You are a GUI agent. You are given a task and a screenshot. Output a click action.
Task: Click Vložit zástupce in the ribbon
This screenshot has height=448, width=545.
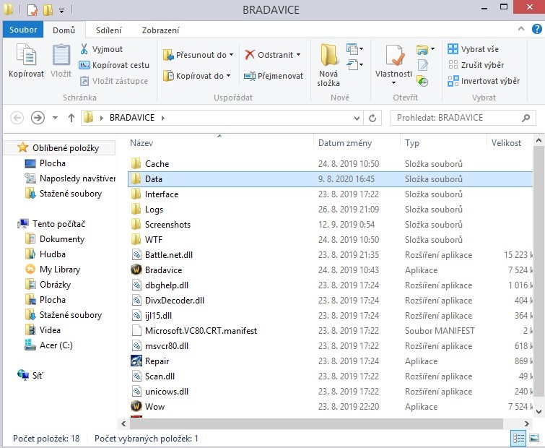click(114, 81)
